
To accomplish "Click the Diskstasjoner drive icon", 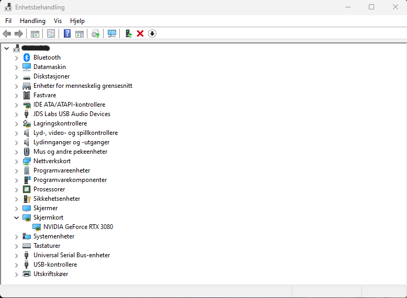I will tap(27, 77).
